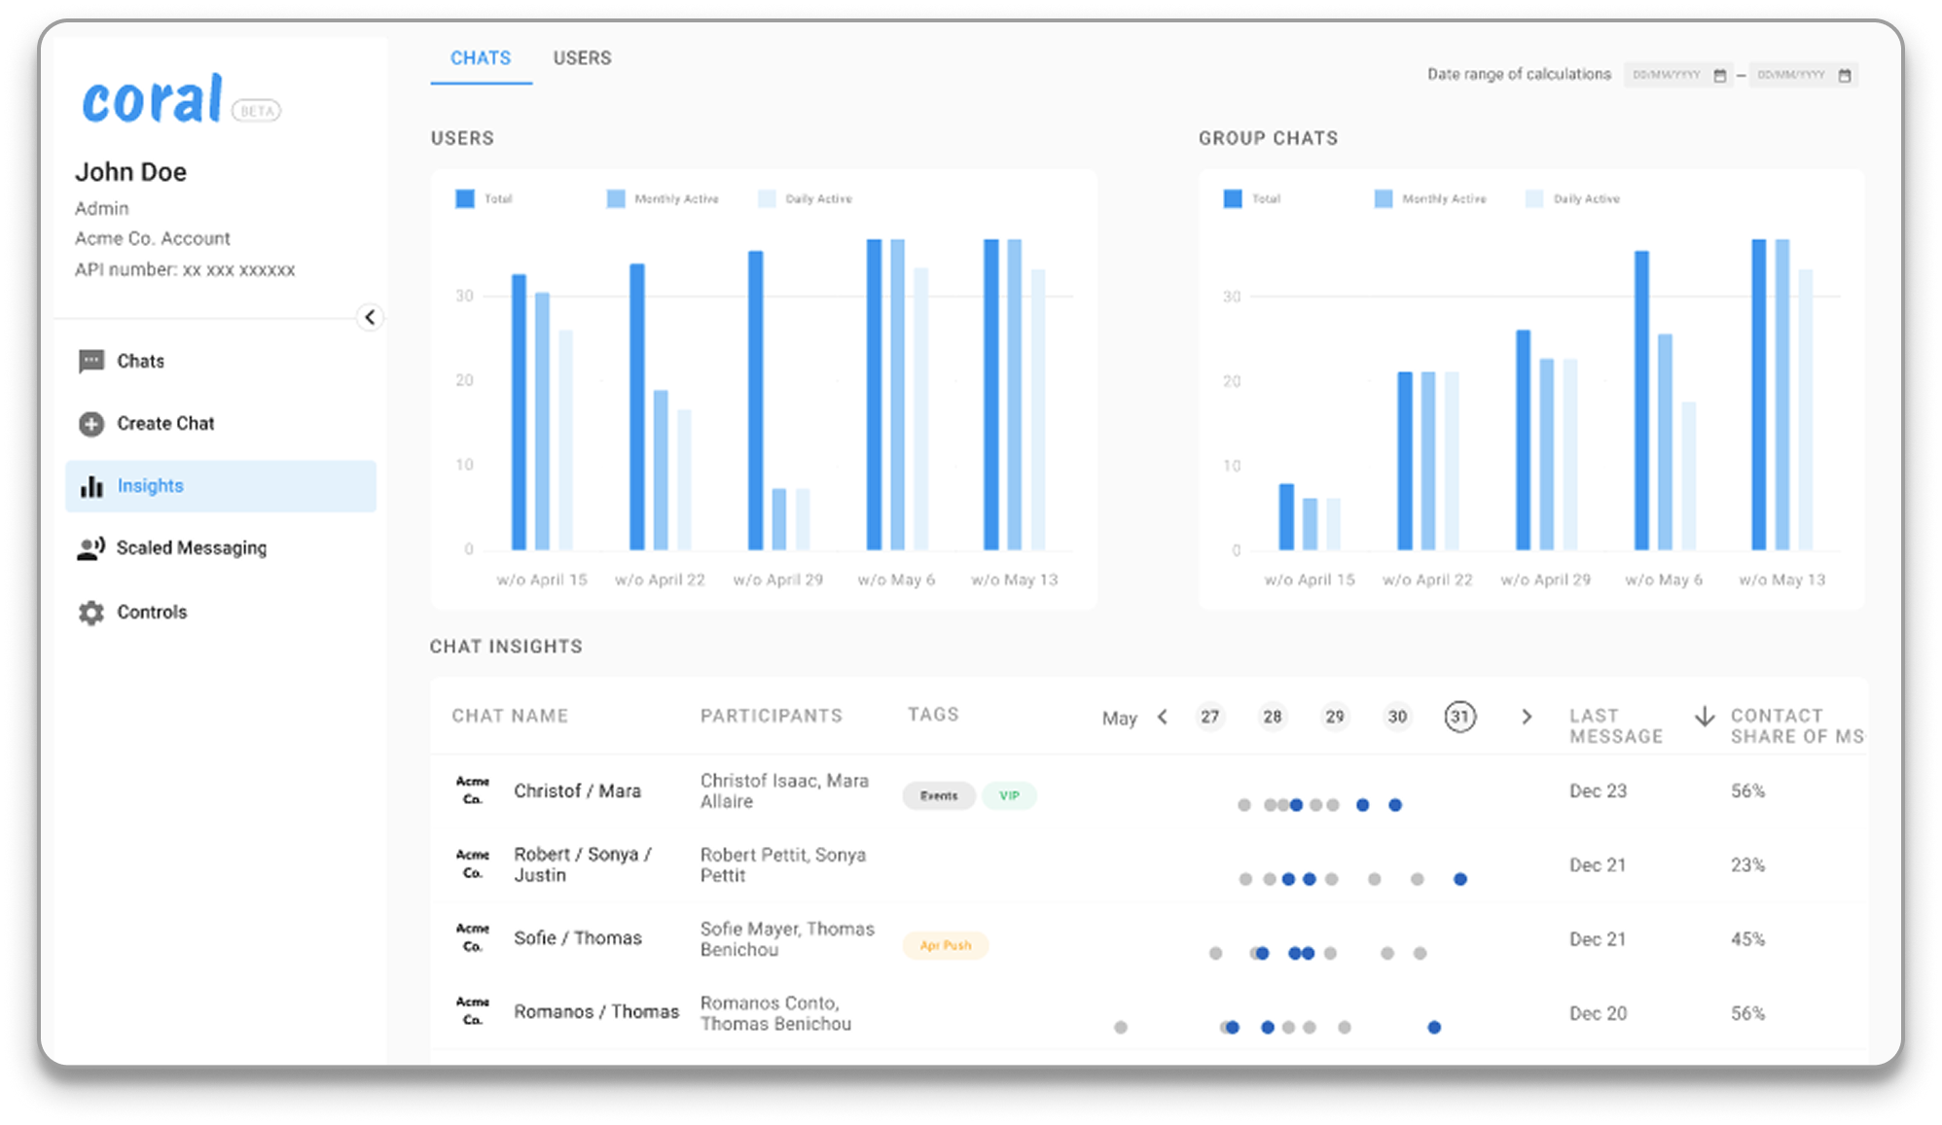Image resolution: width=1942 pixels, height=1125 pixels.
Task: Click the end date calendar icon
Action: tap(1844, 76)
